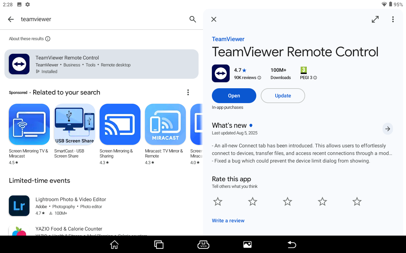Open sponsored section overflow menu

coord(188,92)
